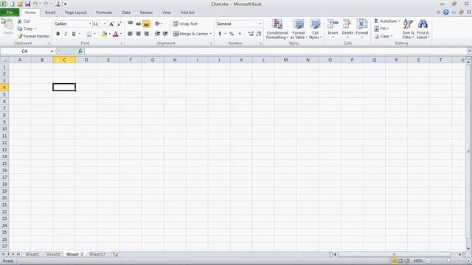This screenshot has width=472, height=265.
Task: Activate the Format Painter brush
Action: tap(20, 36)
